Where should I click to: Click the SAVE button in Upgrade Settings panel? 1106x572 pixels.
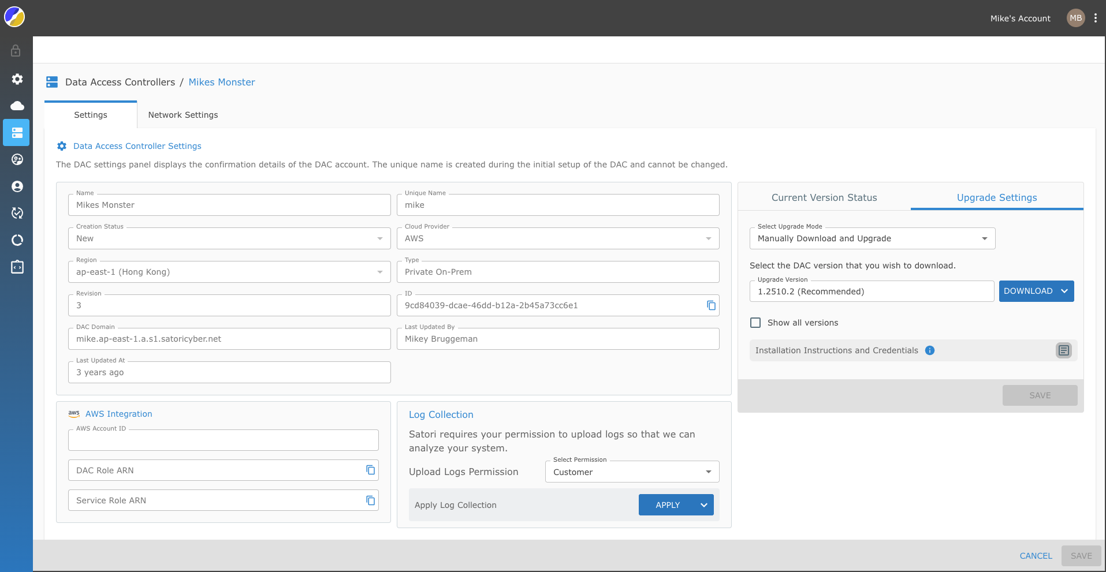coord(1040,395)
